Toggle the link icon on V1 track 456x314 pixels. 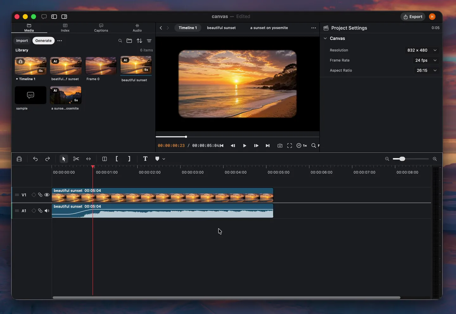[40, 195]
